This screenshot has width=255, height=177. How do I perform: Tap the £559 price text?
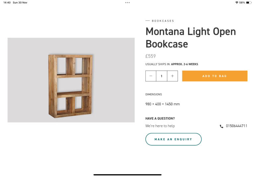point(150,56)
